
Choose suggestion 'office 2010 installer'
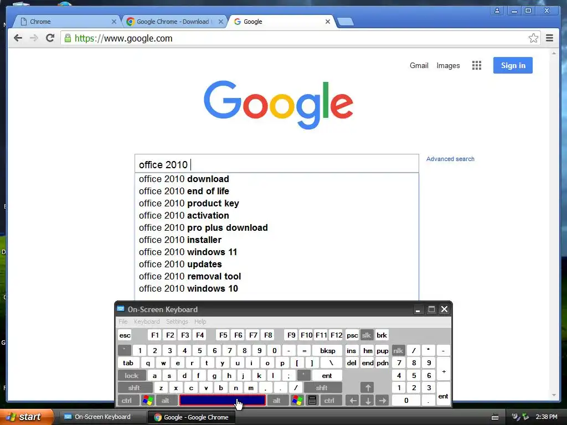pos(277,240)
